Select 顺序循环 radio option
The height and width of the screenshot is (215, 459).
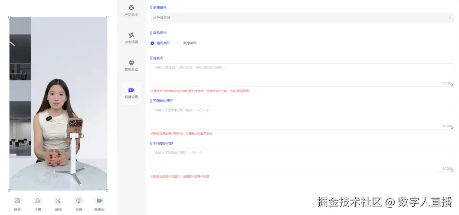(x=187, y=43)
